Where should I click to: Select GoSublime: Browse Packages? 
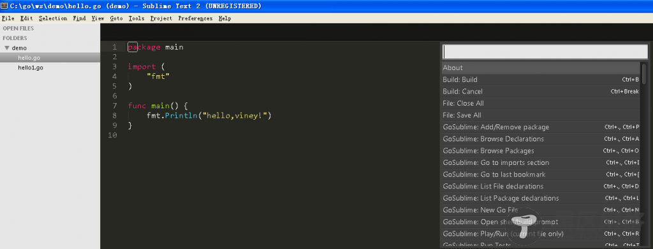pos(541,150)
